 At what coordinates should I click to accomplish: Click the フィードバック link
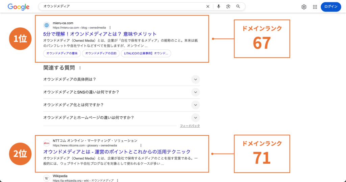(x=190, y=126)
